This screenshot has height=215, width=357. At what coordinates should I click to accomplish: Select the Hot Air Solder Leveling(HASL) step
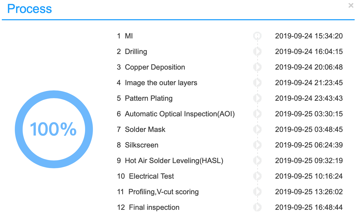point(174,161)
